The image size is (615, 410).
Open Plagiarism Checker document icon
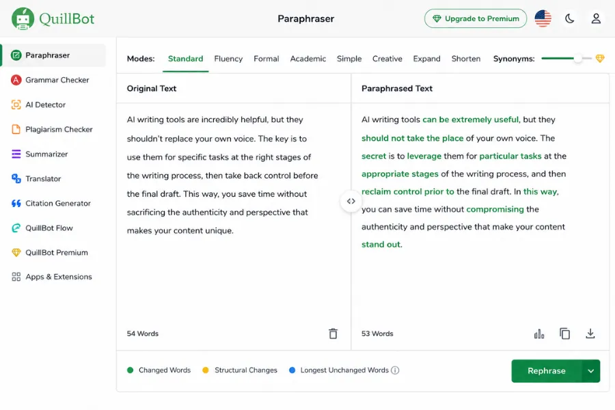16,129
